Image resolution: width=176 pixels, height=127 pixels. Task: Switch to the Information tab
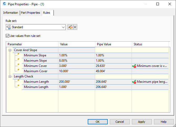(x=11, y=13)
